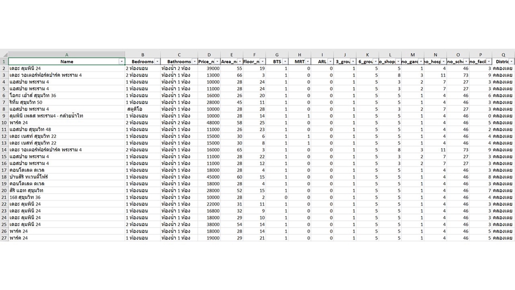Select column L header
Image resolution: width=515 pixels, height=290 pixels.
(390, 55)
